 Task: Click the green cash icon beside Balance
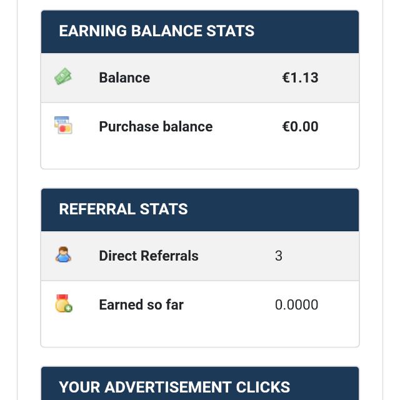(63, 77)
